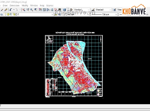Select the Zoom Realtime magnifier tool
The width and height of the screenshot is (150, 112).
28,10
